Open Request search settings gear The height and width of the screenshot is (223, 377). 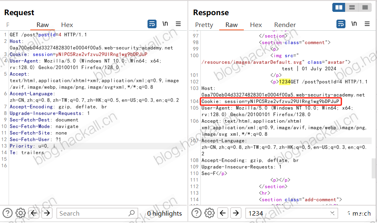point(20,213)
